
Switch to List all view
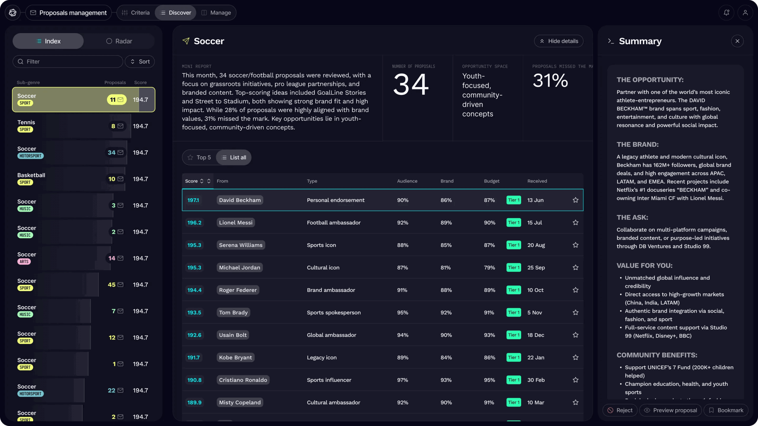point(234,158)
